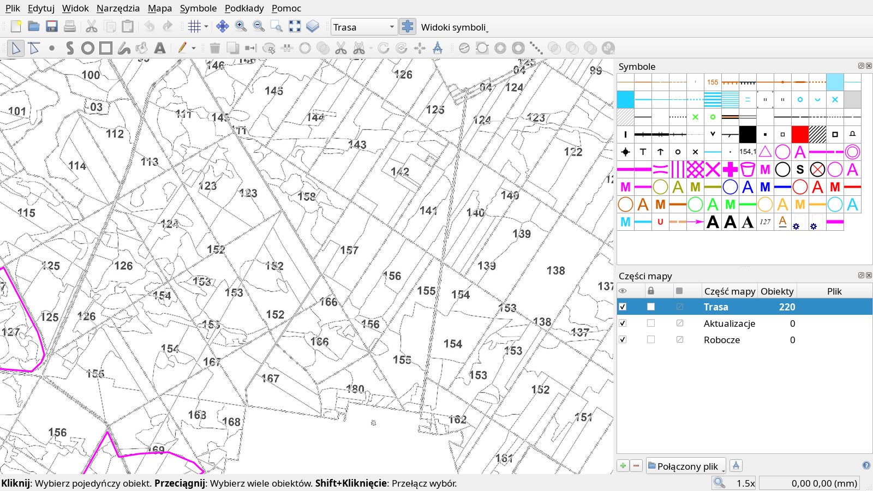Open the Plik menu

pyautogui.click(x=13, y=8)
